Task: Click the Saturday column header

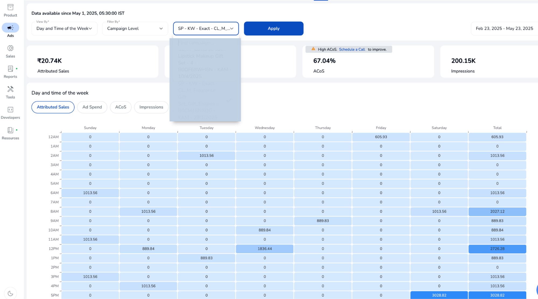Action: (x=439, y=128)
